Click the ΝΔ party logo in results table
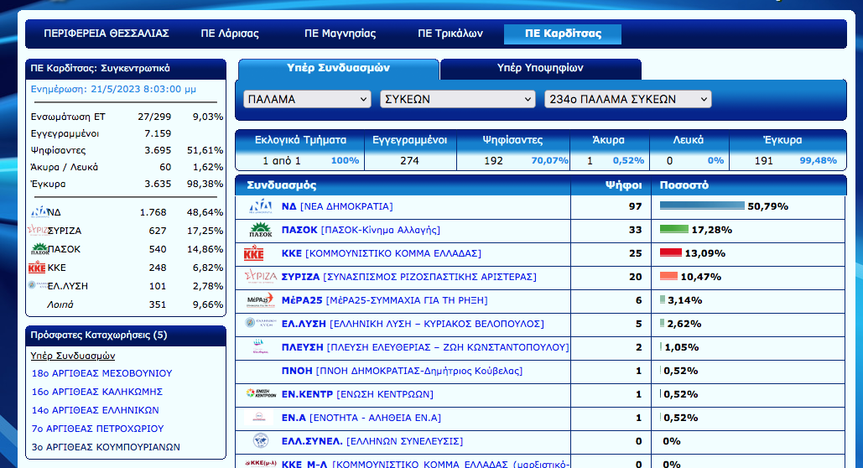This screenshot has width=863, height=468. coord(260,206)
